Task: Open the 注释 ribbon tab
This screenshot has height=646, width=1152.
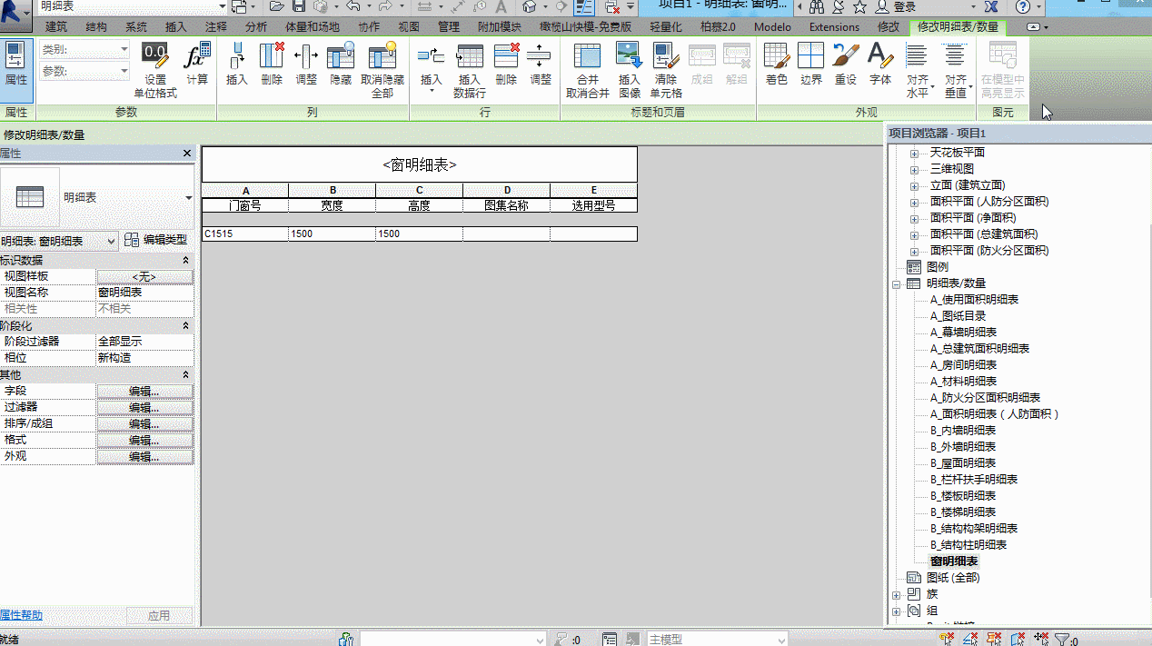Action: click(216, 27)
